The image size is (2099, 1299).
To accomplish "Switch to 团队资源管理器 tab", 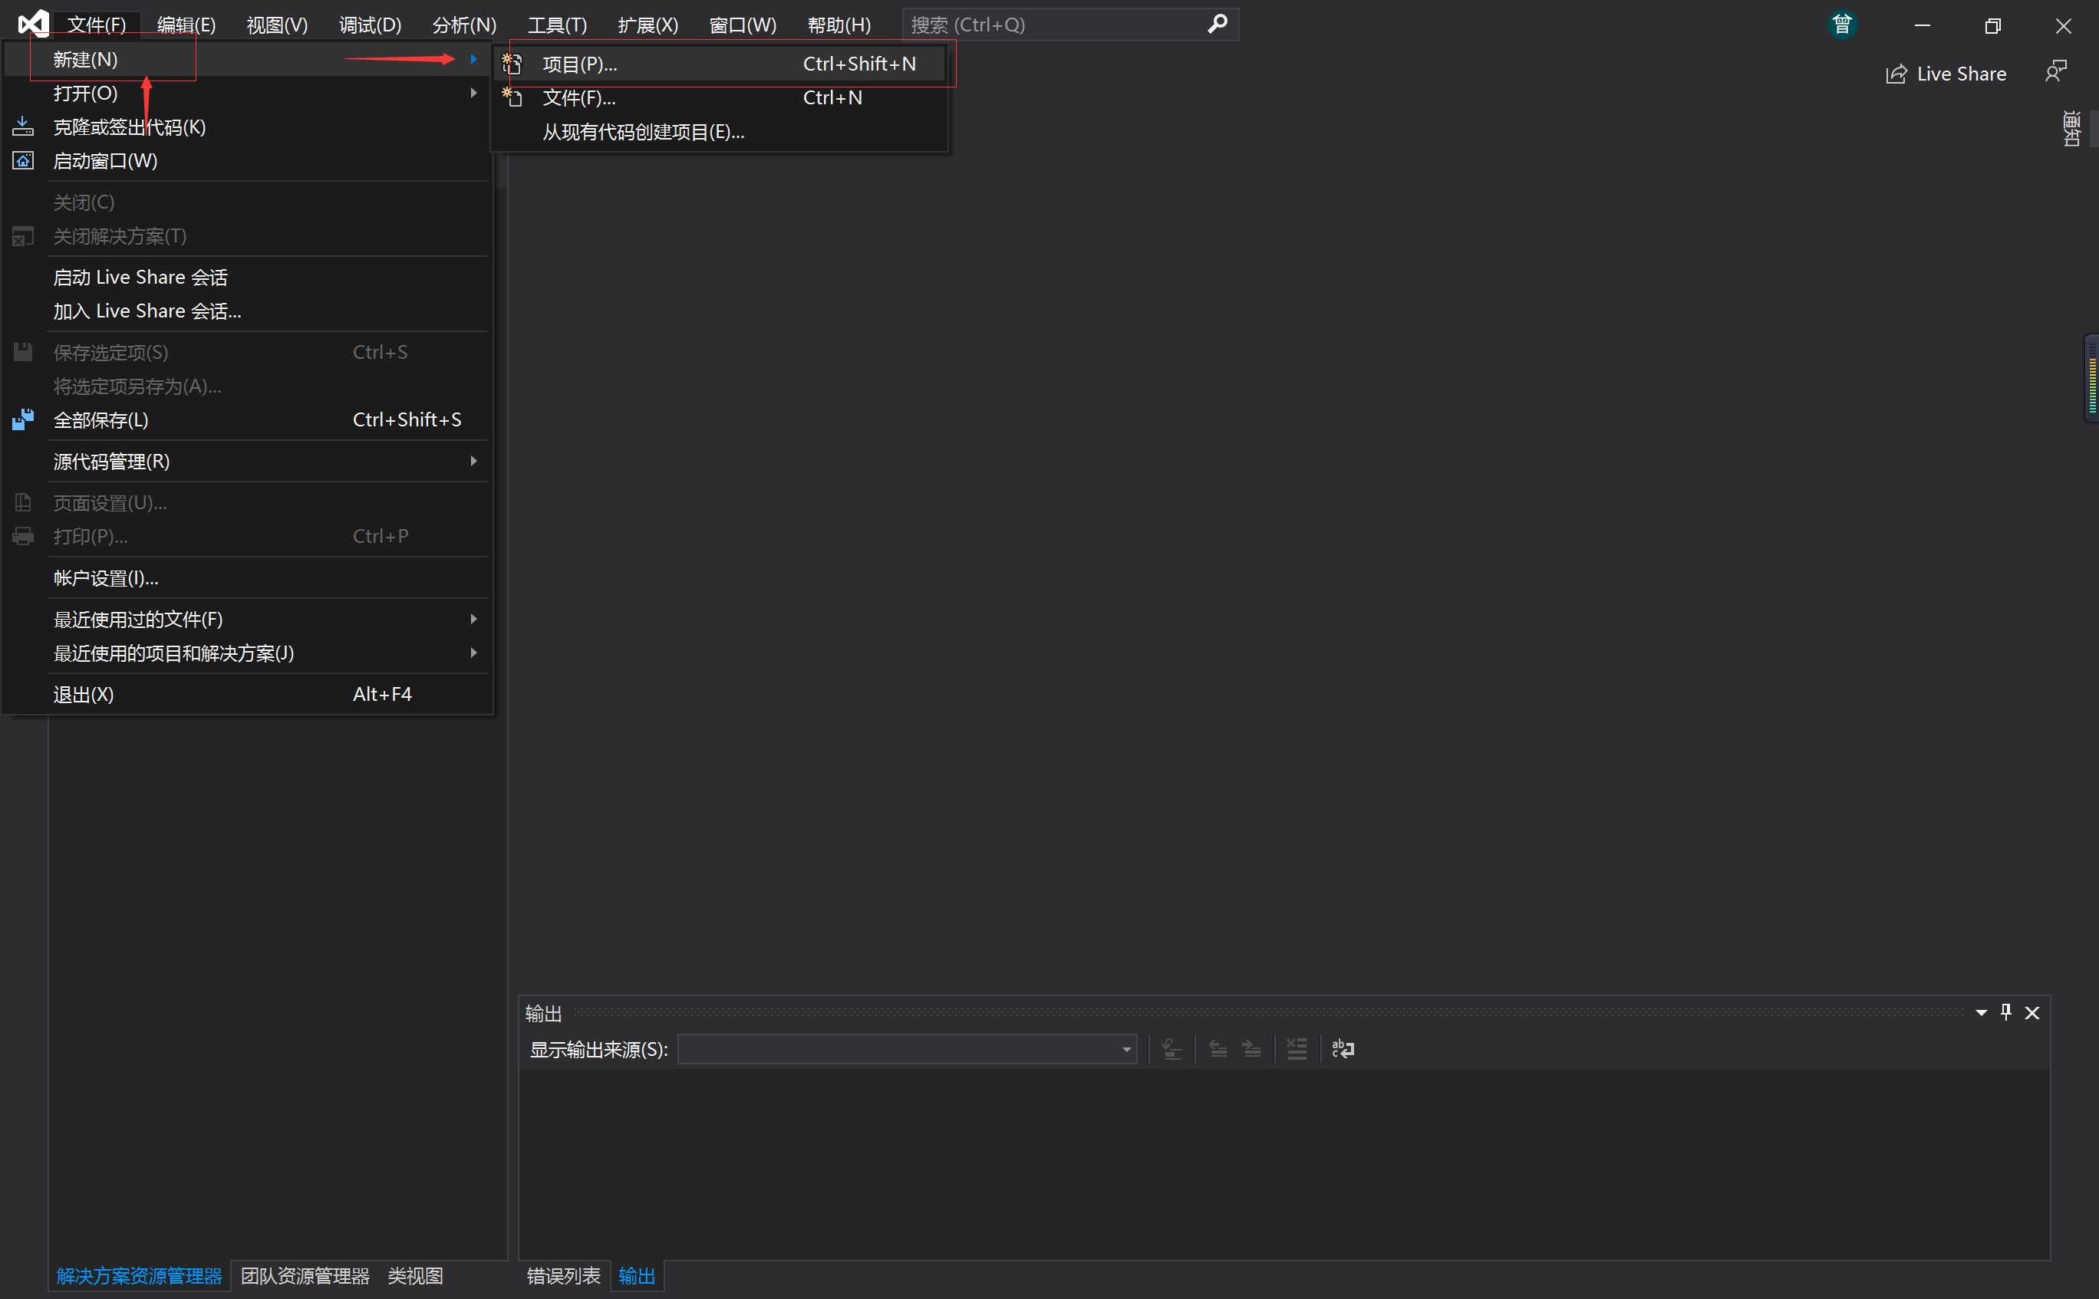I will 305,1275.
